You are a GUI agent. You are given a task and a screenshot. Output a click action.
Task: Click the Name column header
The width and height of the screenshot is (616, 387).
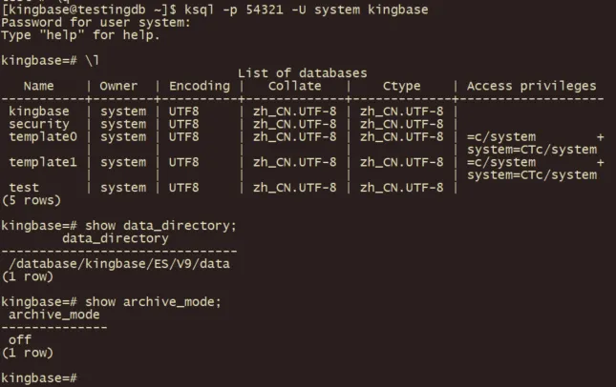click(39, 86)
